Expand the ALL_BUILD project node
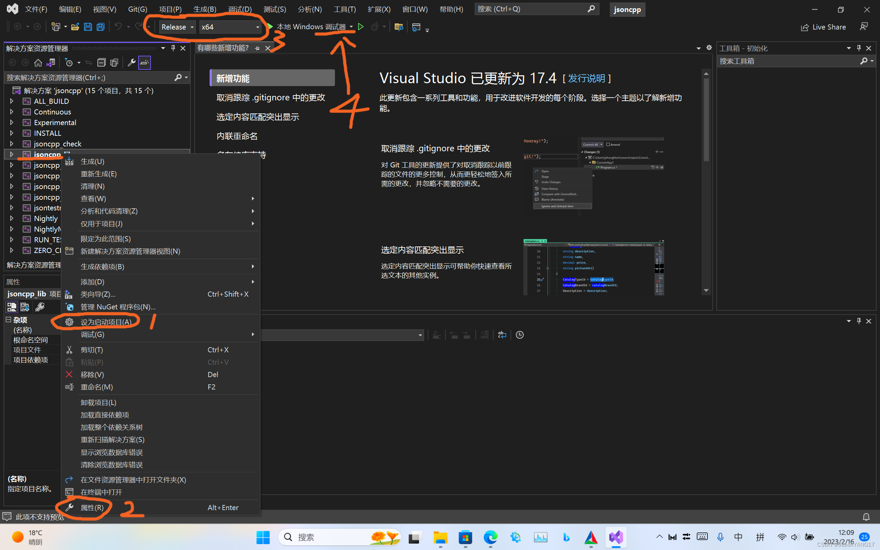Image resolution: width=880 pixels, height=550 pixels. [x=12, y=101]
